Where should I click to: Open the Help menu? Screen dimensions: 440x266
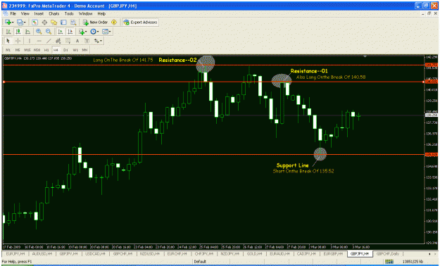coord(101,13)
